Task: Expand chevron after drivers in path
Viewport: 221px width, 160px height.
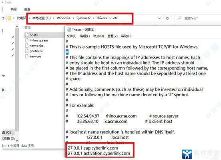Action: click(x=110, y=18)
